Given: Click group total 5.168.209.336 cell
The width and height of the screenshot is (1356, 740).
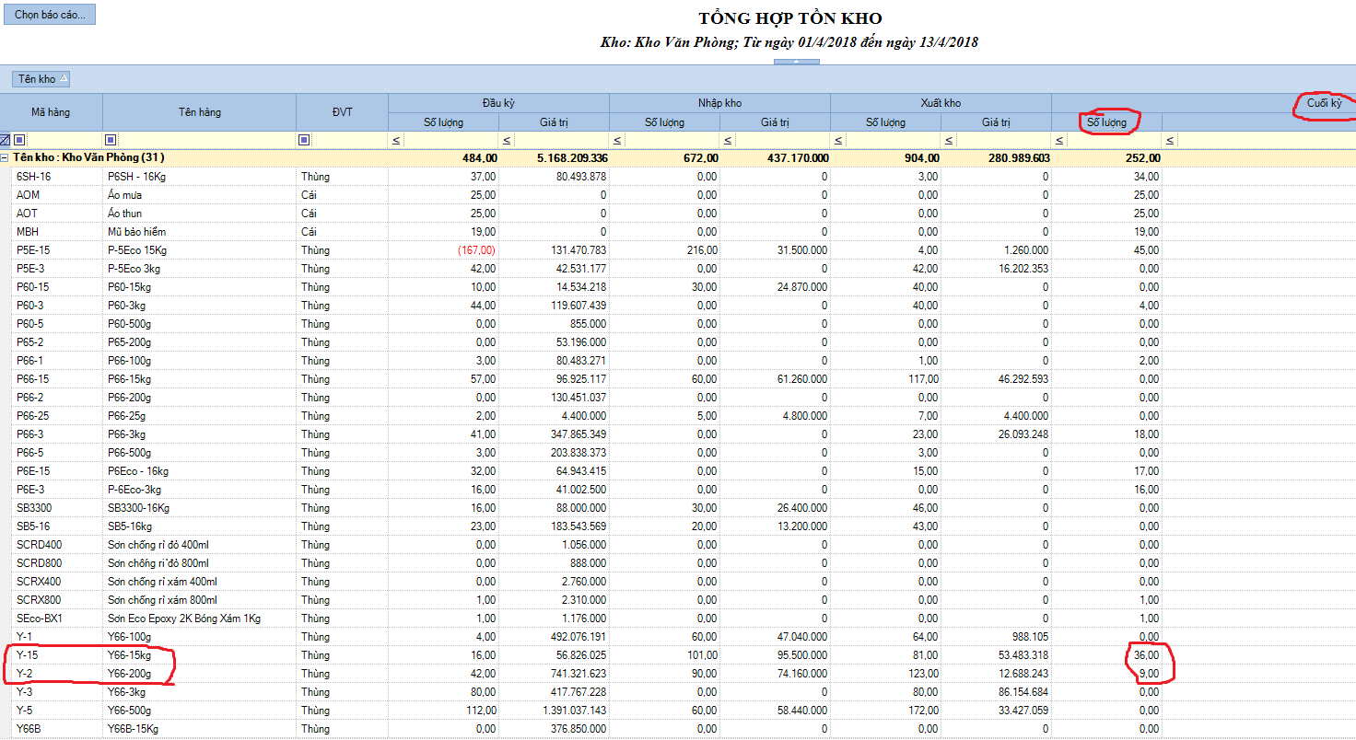Looking at the screenshot, I should pyautogui.click(x=555, y=158).
